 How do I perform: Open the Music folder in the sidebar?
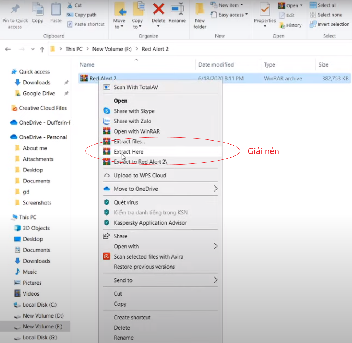coord(25,272)
